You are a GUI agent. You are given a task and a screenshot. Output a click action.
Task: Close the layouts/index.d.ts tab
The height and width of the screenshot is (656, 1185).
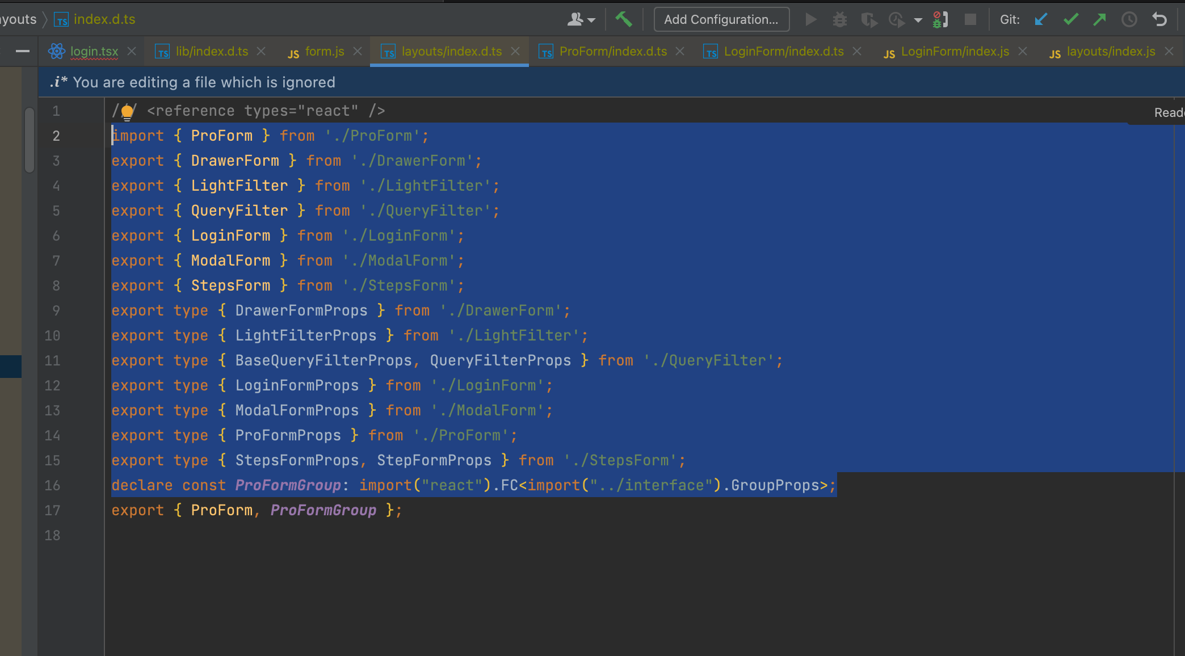(x=515, y=52)
